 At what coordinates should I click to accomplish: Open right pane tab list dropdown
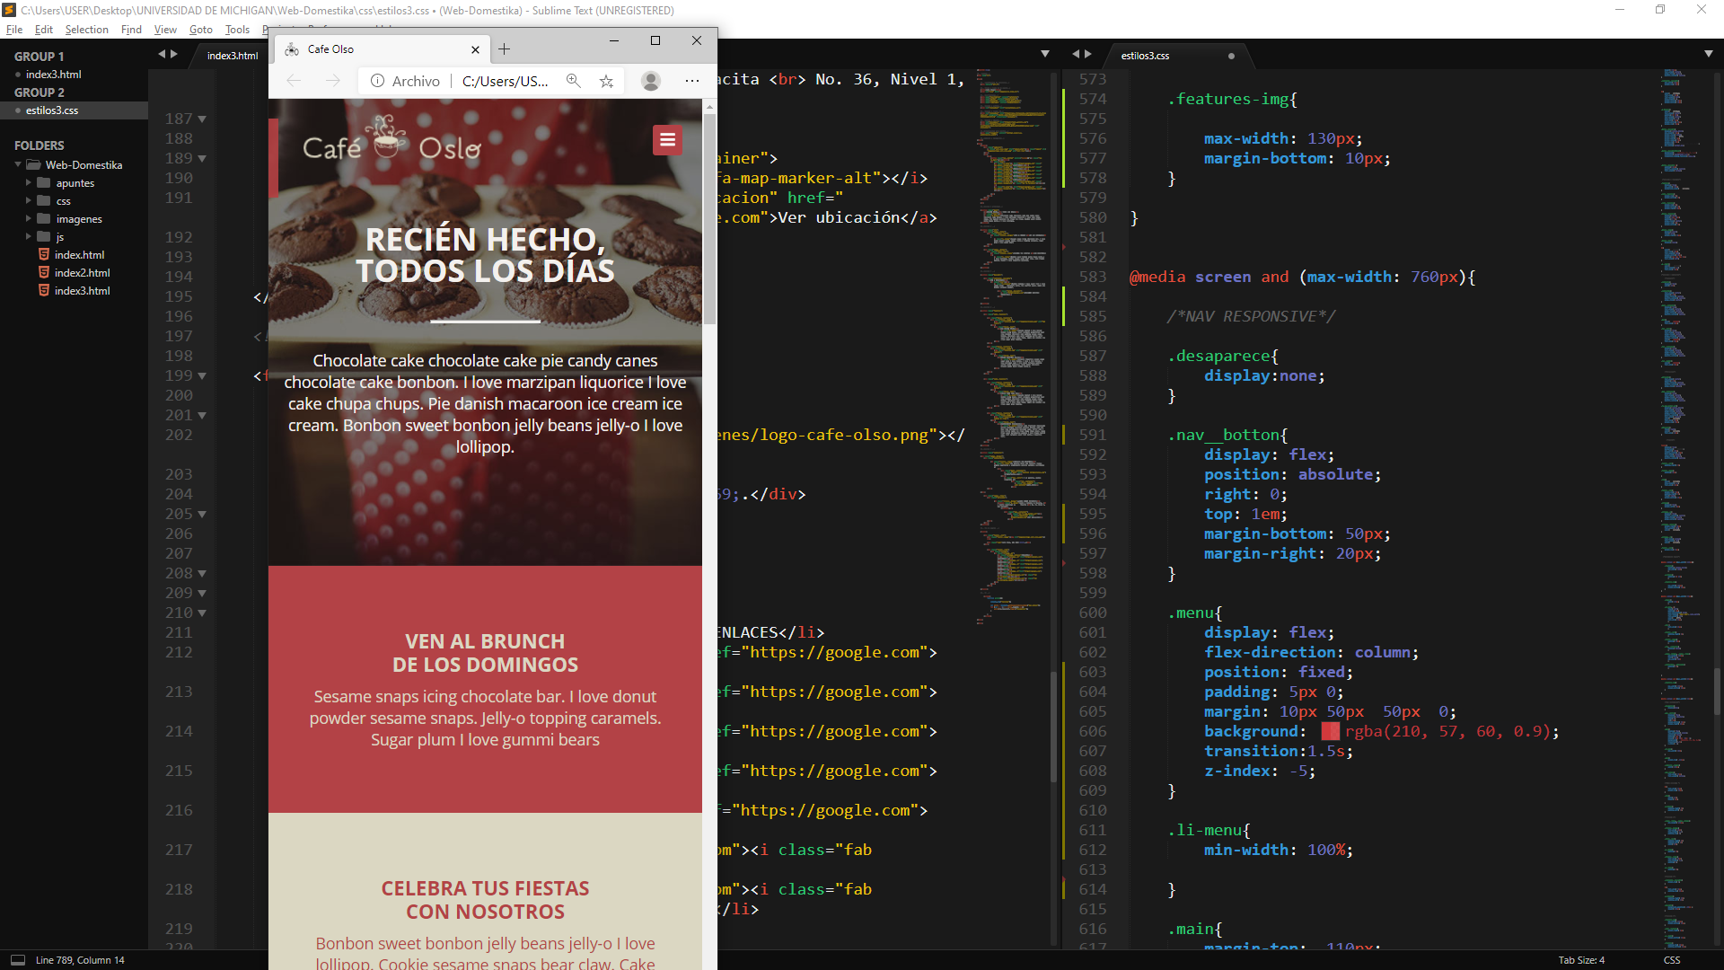(1708, 55)
